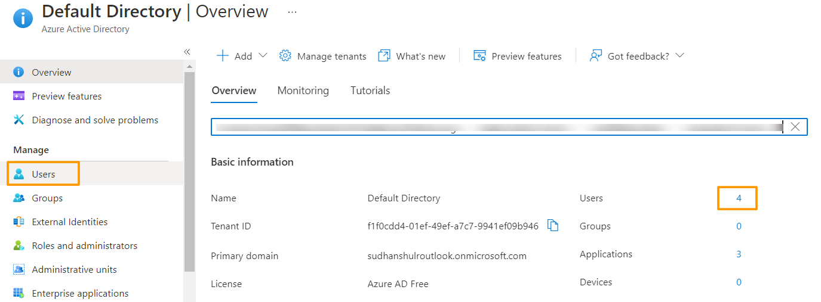This screenshot has width=821, height=302.
Task: Switch to the Overview tab
Action: (x=234, y=91)
